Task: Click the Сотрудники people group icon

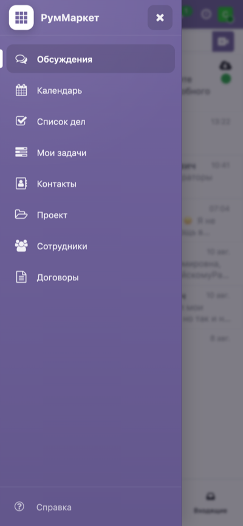Action: pyautogui.click(x=21, y=246)
